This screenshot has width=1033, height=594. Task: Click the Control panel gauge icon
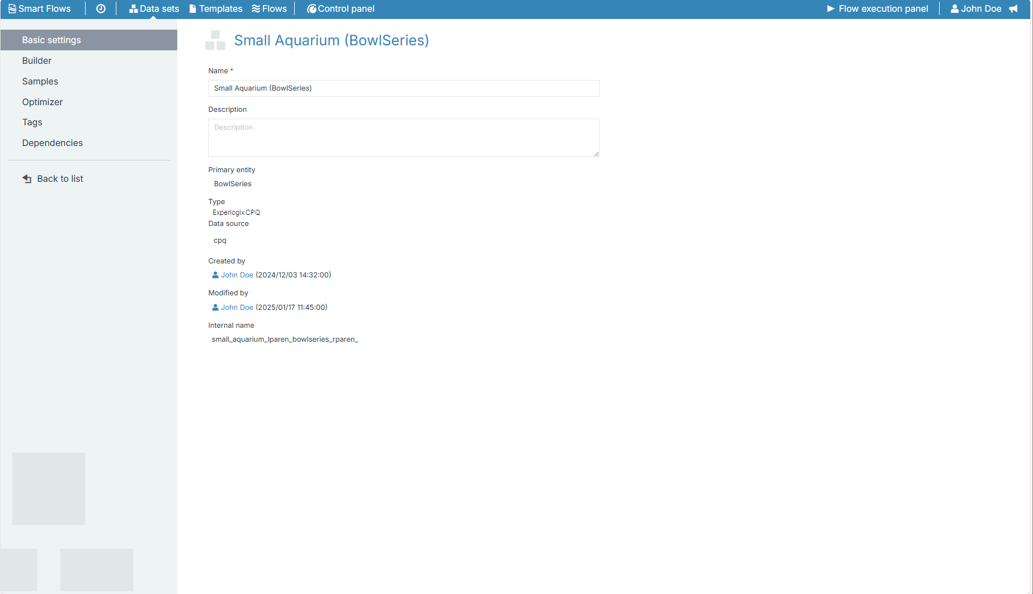pos(312,9)
